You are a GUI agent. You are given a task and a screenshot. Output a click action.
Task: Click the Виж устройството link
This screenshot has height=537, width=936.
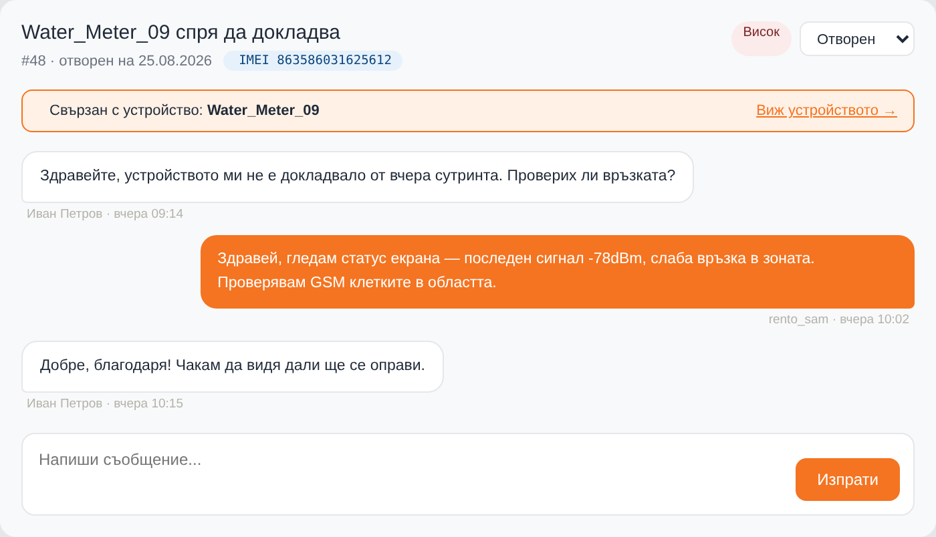pyautogui.click(x=826, y=110)
